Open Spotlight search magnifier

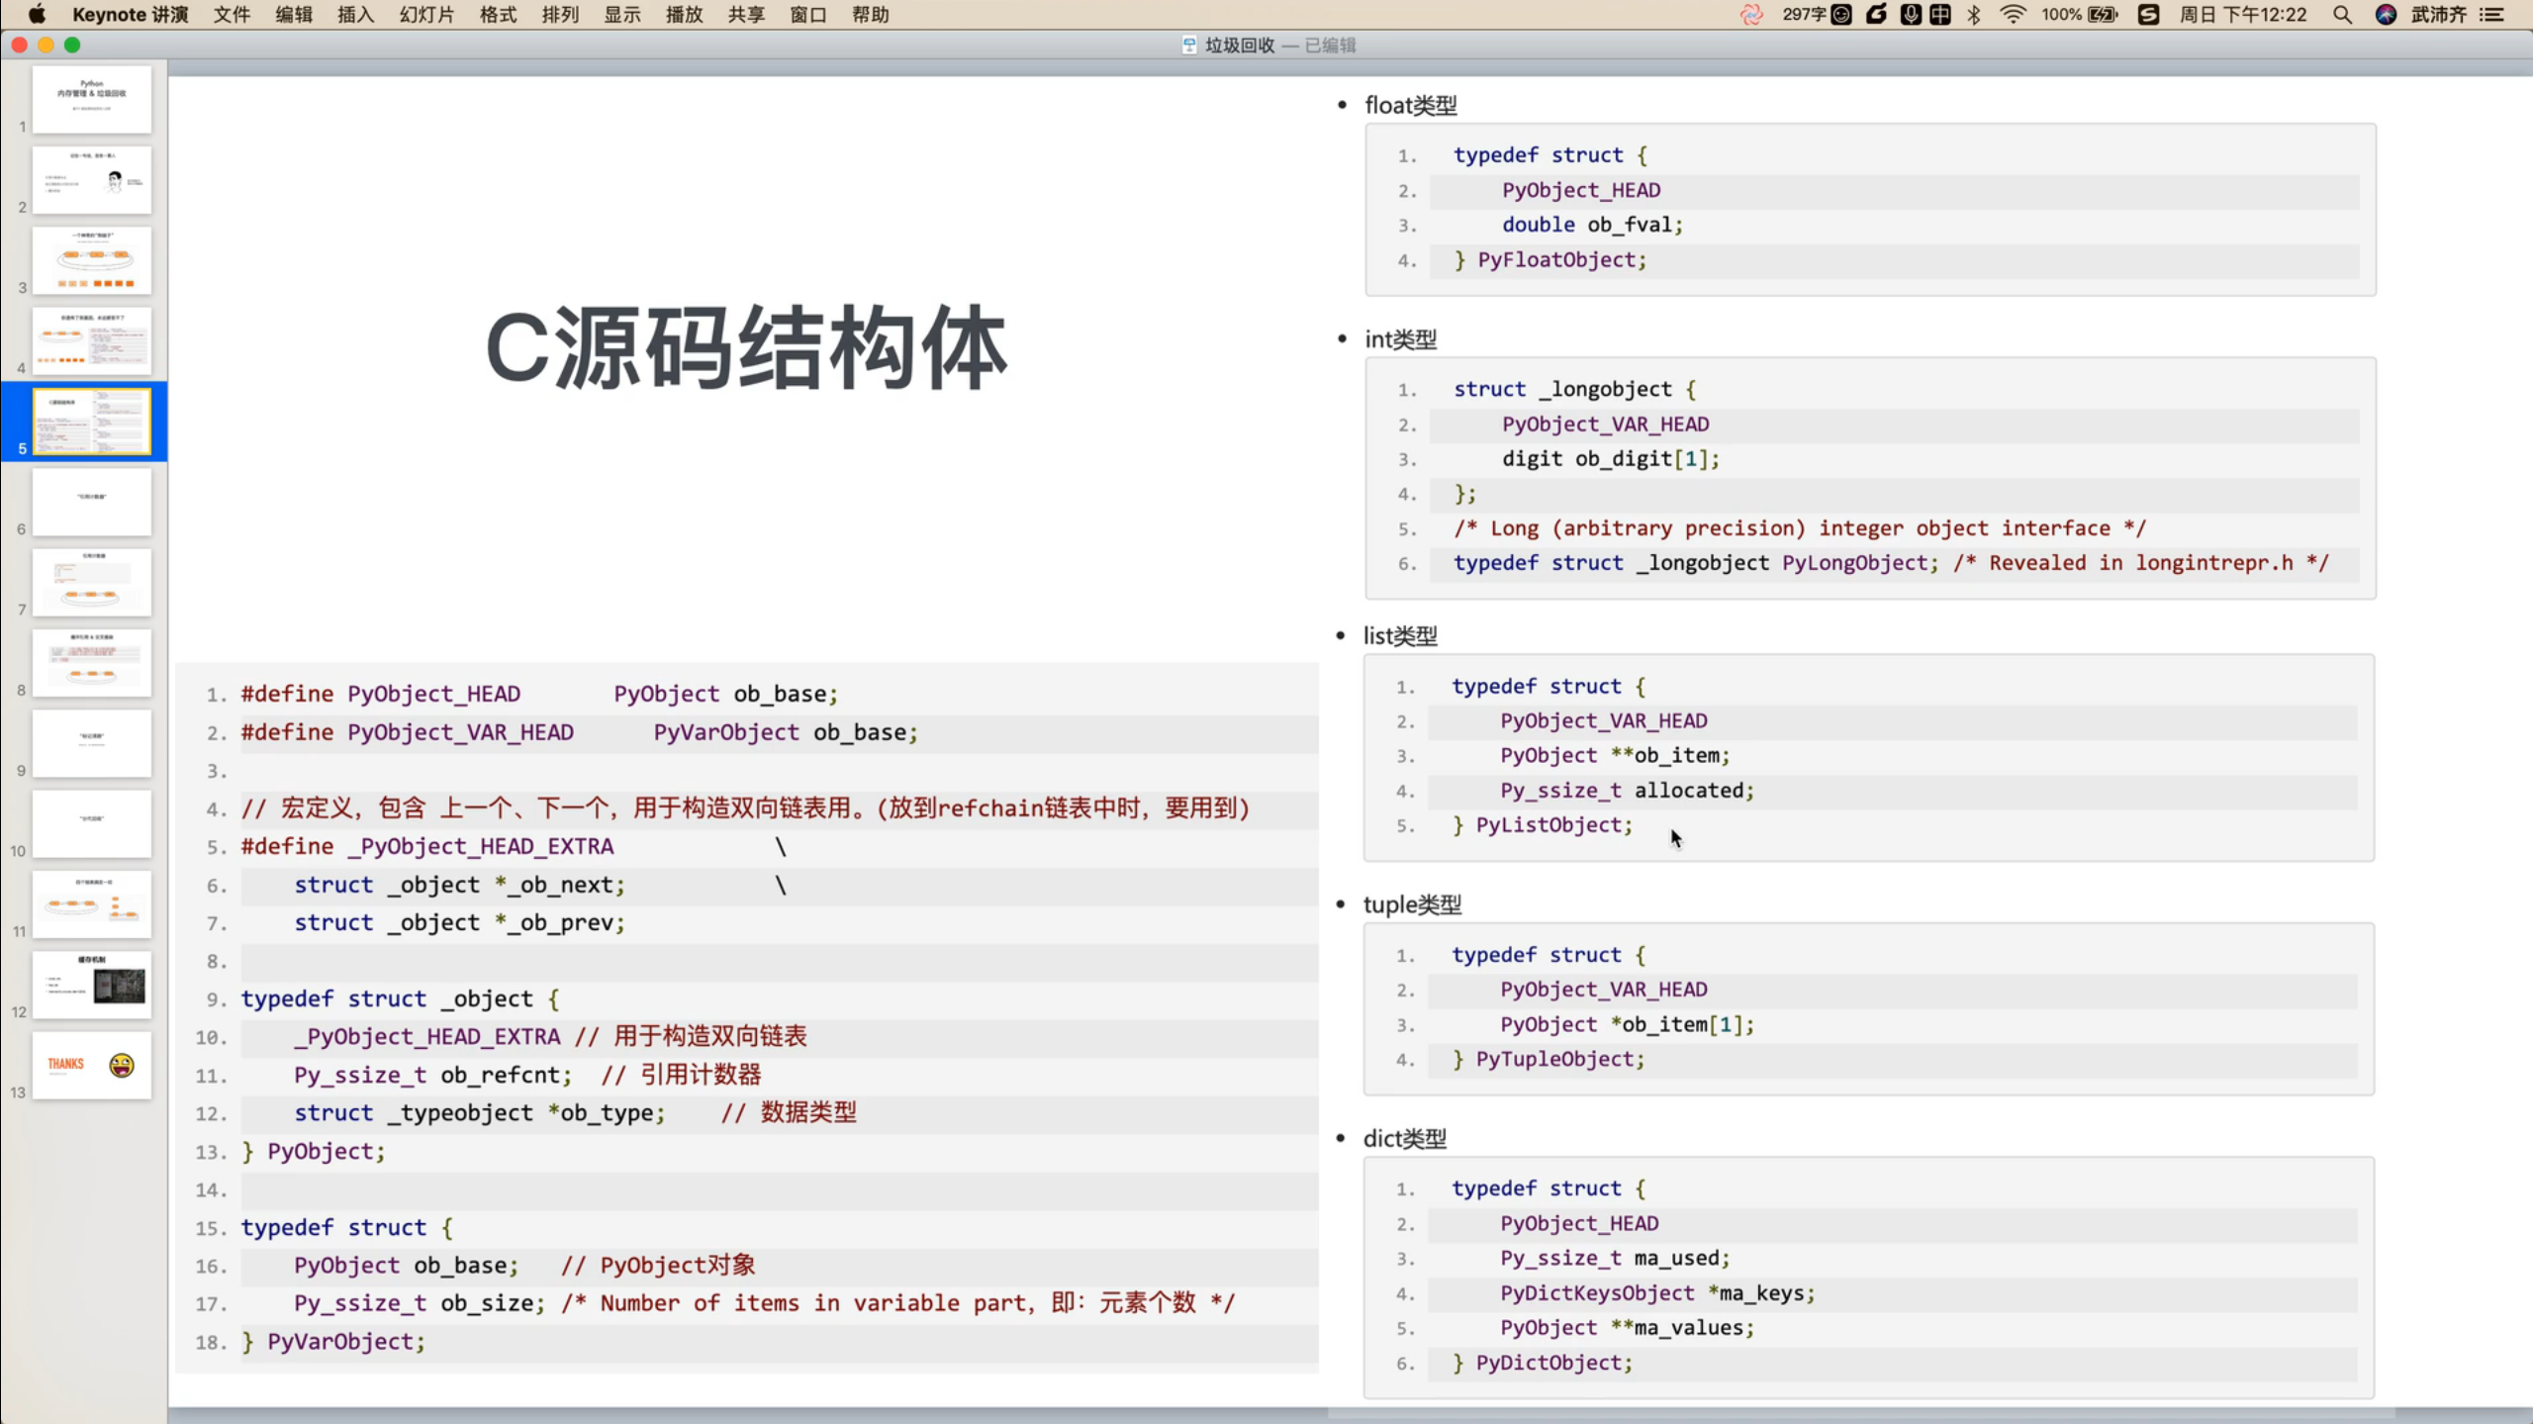pos(2342,14)
